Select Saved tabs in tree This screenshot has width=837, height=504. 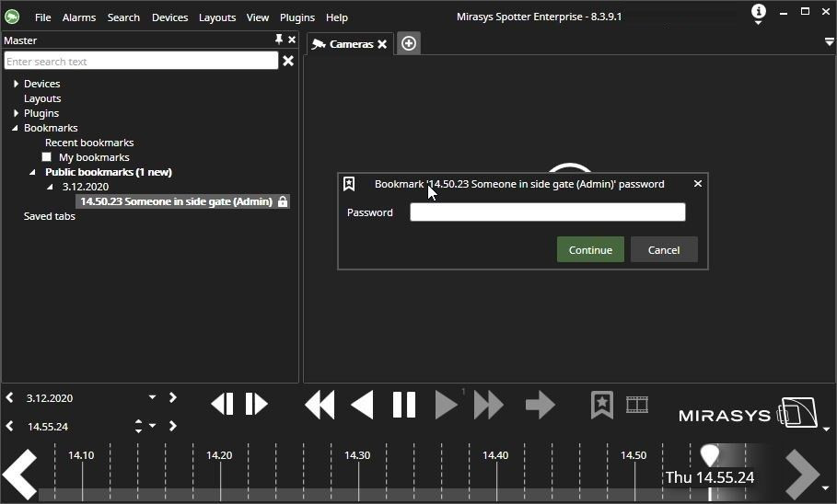(x=49, y=216)
